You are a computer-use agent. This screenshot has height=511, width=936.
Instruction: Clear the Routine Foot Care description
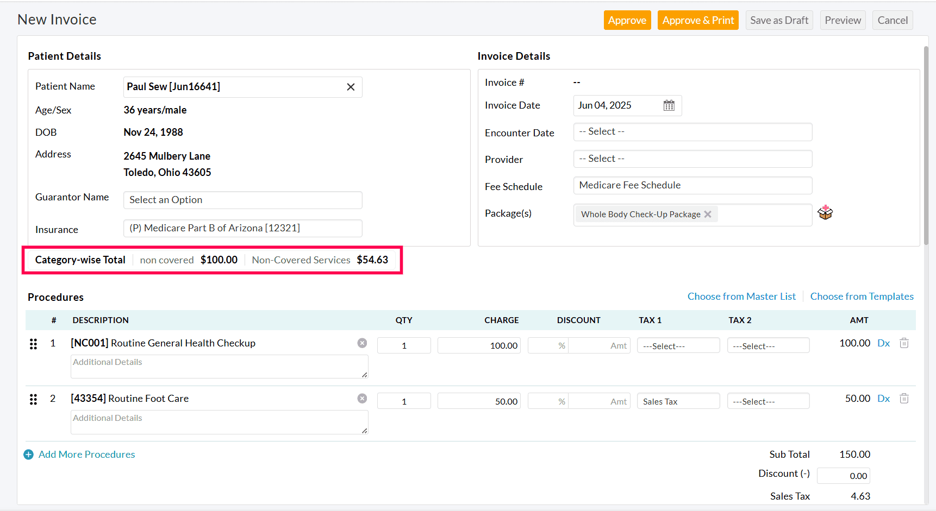[x=362, y=399]
